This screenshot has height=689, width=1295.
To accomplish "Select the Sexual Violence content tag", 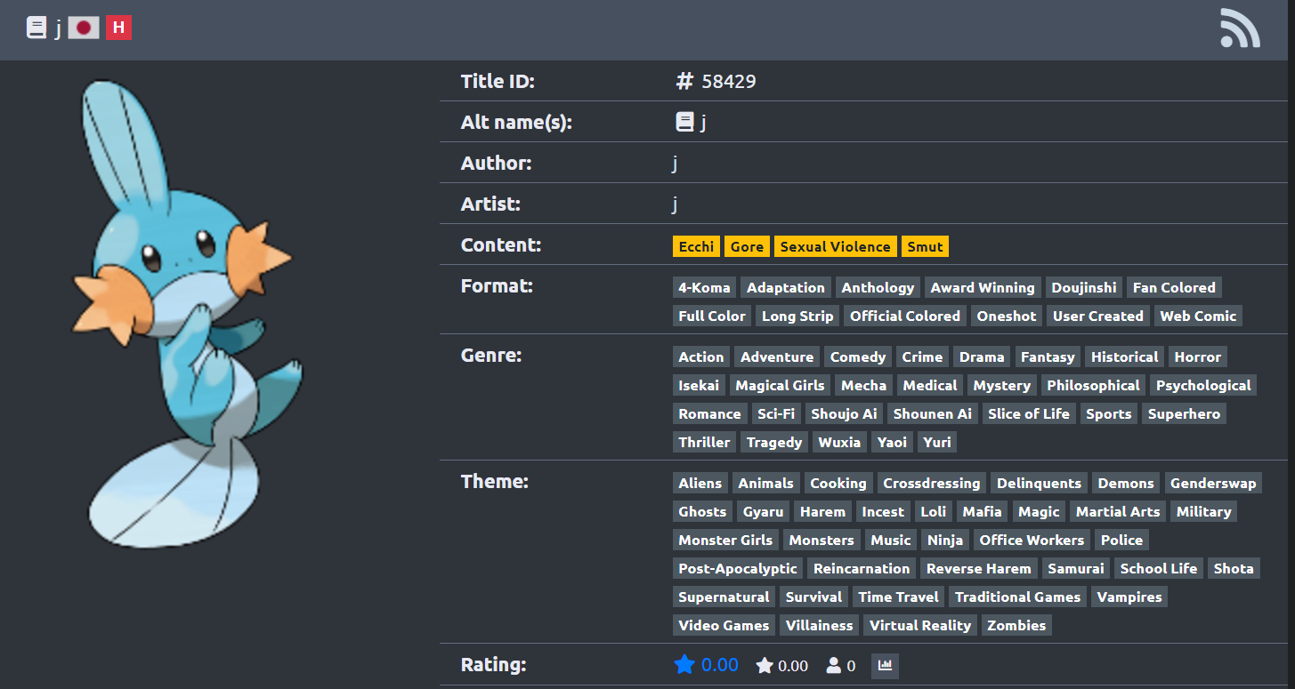I will (835, 247).
